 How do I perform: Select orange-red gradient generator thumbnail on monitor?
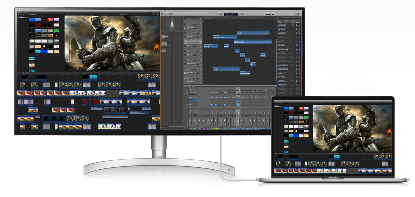click(x=50, y=19)
